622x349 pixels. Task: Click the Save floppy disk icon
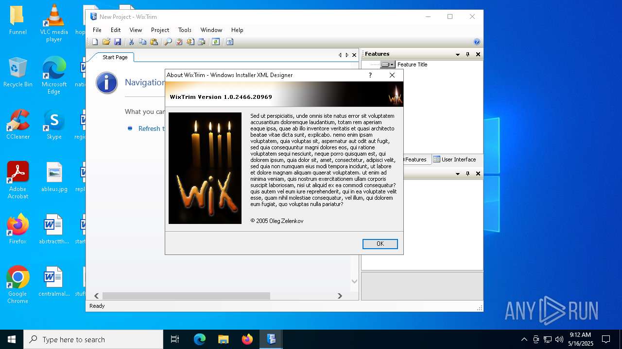[x=118, y=42]
